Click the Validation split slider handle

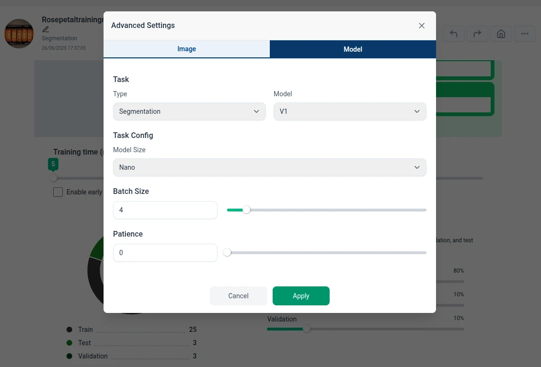(x=307, y=329)
